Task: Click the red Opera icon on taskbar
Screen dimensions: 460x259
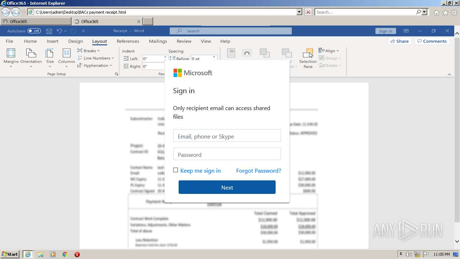Action: point(77,254)
